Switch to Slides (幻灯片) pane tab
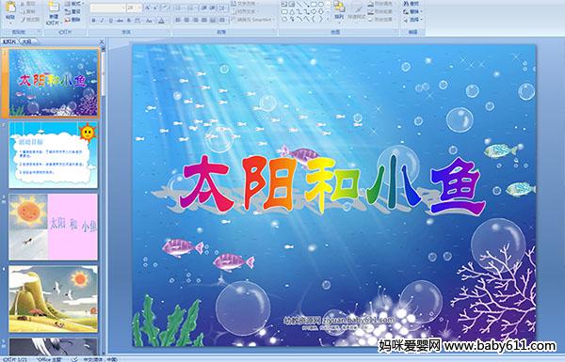Screen dimensions: 565x362 [x=9, y=41]
